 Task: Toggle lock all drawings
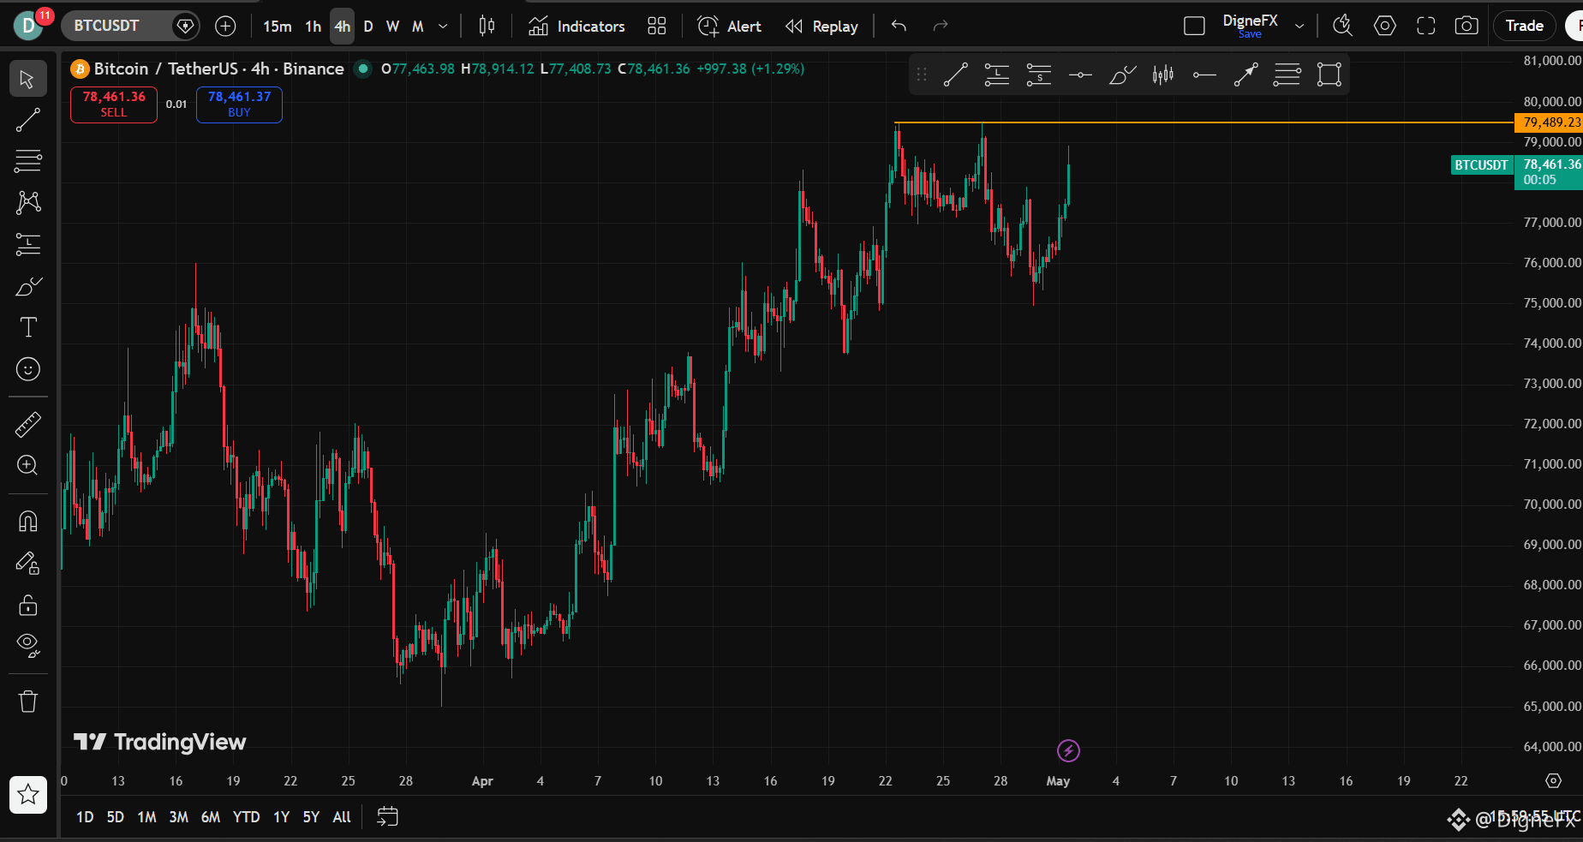click(x=27, y=605)
